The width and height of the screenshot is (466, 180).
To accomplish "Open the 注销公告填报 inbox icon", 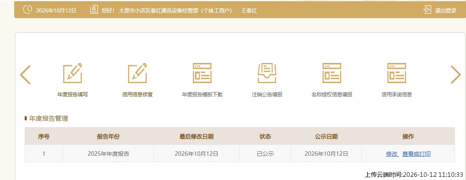I will click(x=267, y=73).
